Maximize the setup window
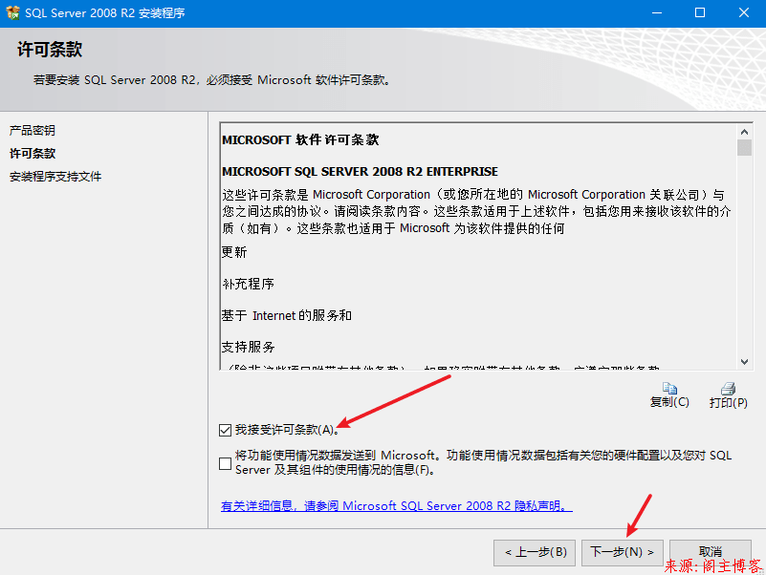766x575 pixels. tap(700, 12)
